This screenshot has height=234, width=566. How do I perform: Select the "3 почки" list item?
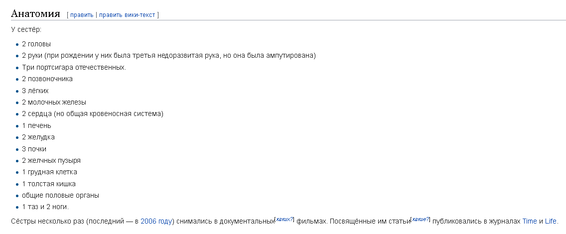[x=34, y=149]
